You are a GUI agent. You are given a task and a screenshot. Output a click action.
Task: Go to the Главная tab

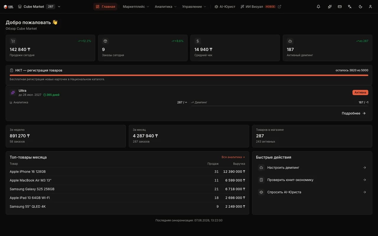point(105,6)
